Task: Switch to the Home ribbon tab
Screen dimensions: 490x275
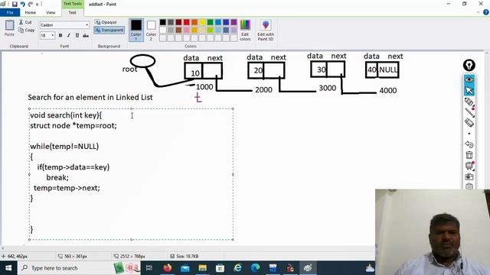Action: 31,12
